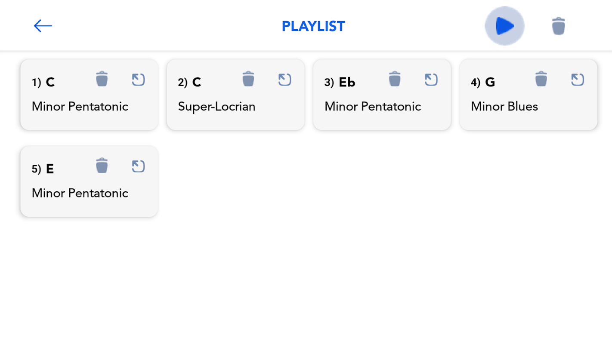
Task: Click the PLAYLIST title text
Action: [x=313, y=26]
